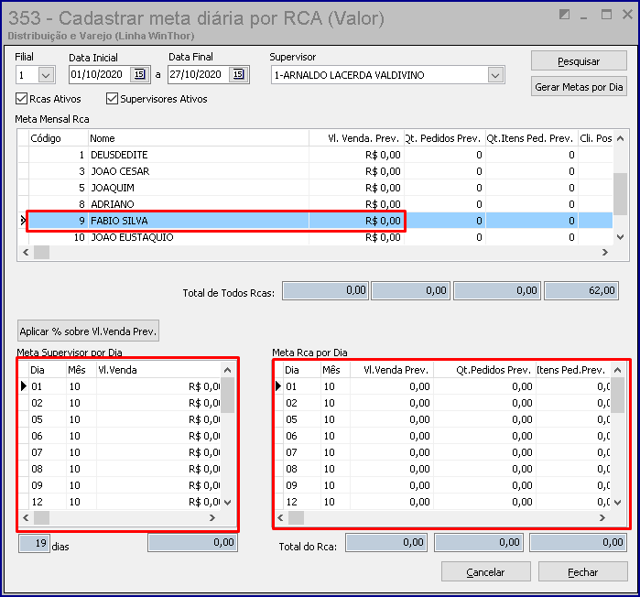640x597 pixels.
Task: Click day 08 row in Meta Supervisor por Dia
Action: 121,469
